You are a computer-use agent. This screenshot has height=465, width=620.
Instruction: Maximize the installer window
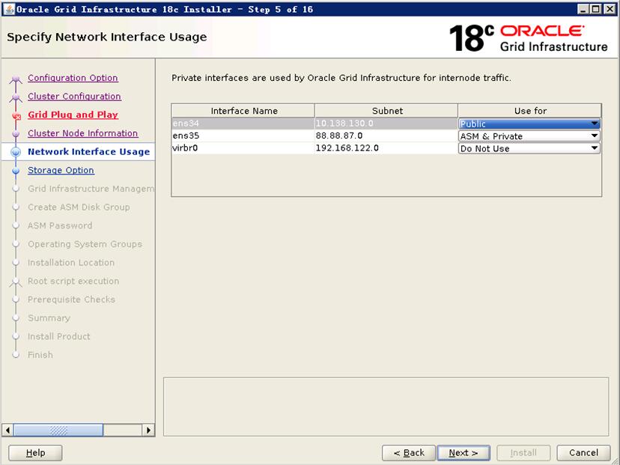tap(596, 9)
